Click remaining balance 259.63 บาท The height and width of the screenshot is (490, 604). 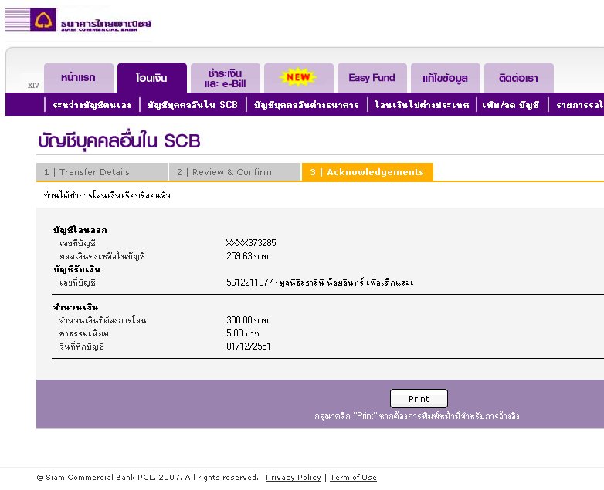pyautogui.click(x=247, y=256)
